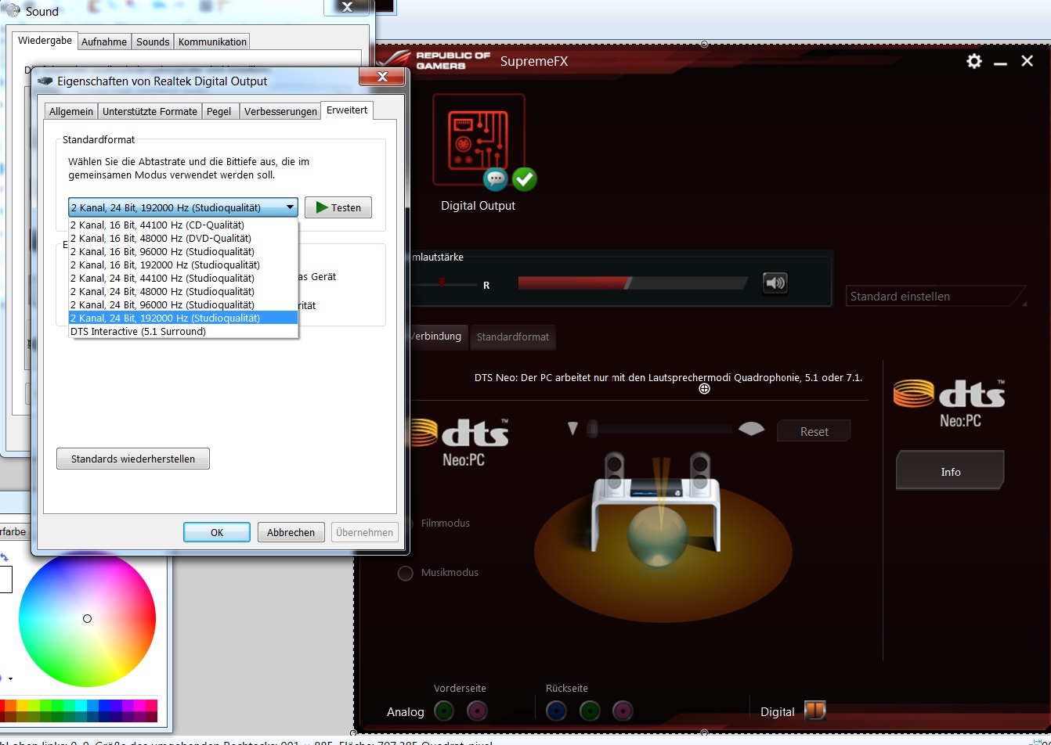Click the orange Digital connector icon
1051x745 pixels.
(815, 711)
